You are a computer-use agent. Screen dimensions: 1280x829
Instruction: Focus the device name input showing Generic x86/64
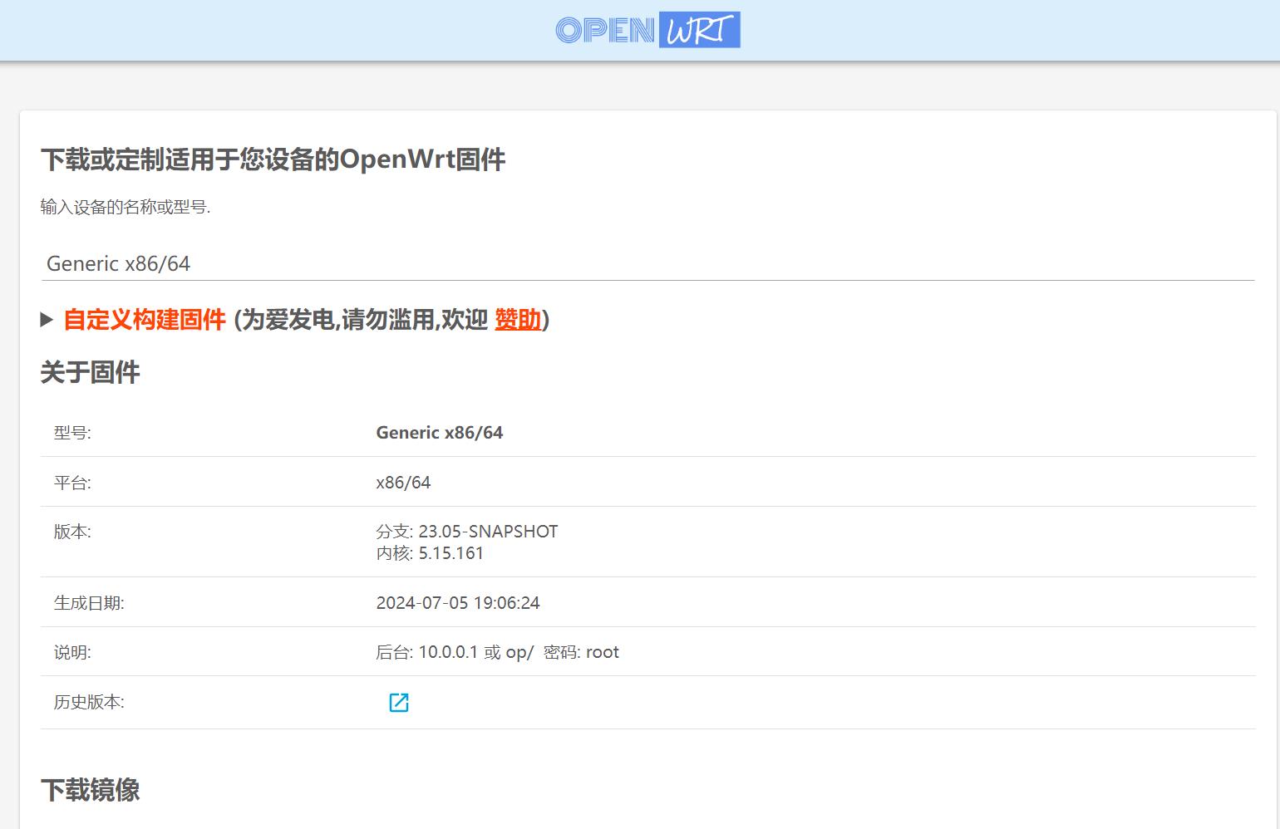[x=647, y=263]
